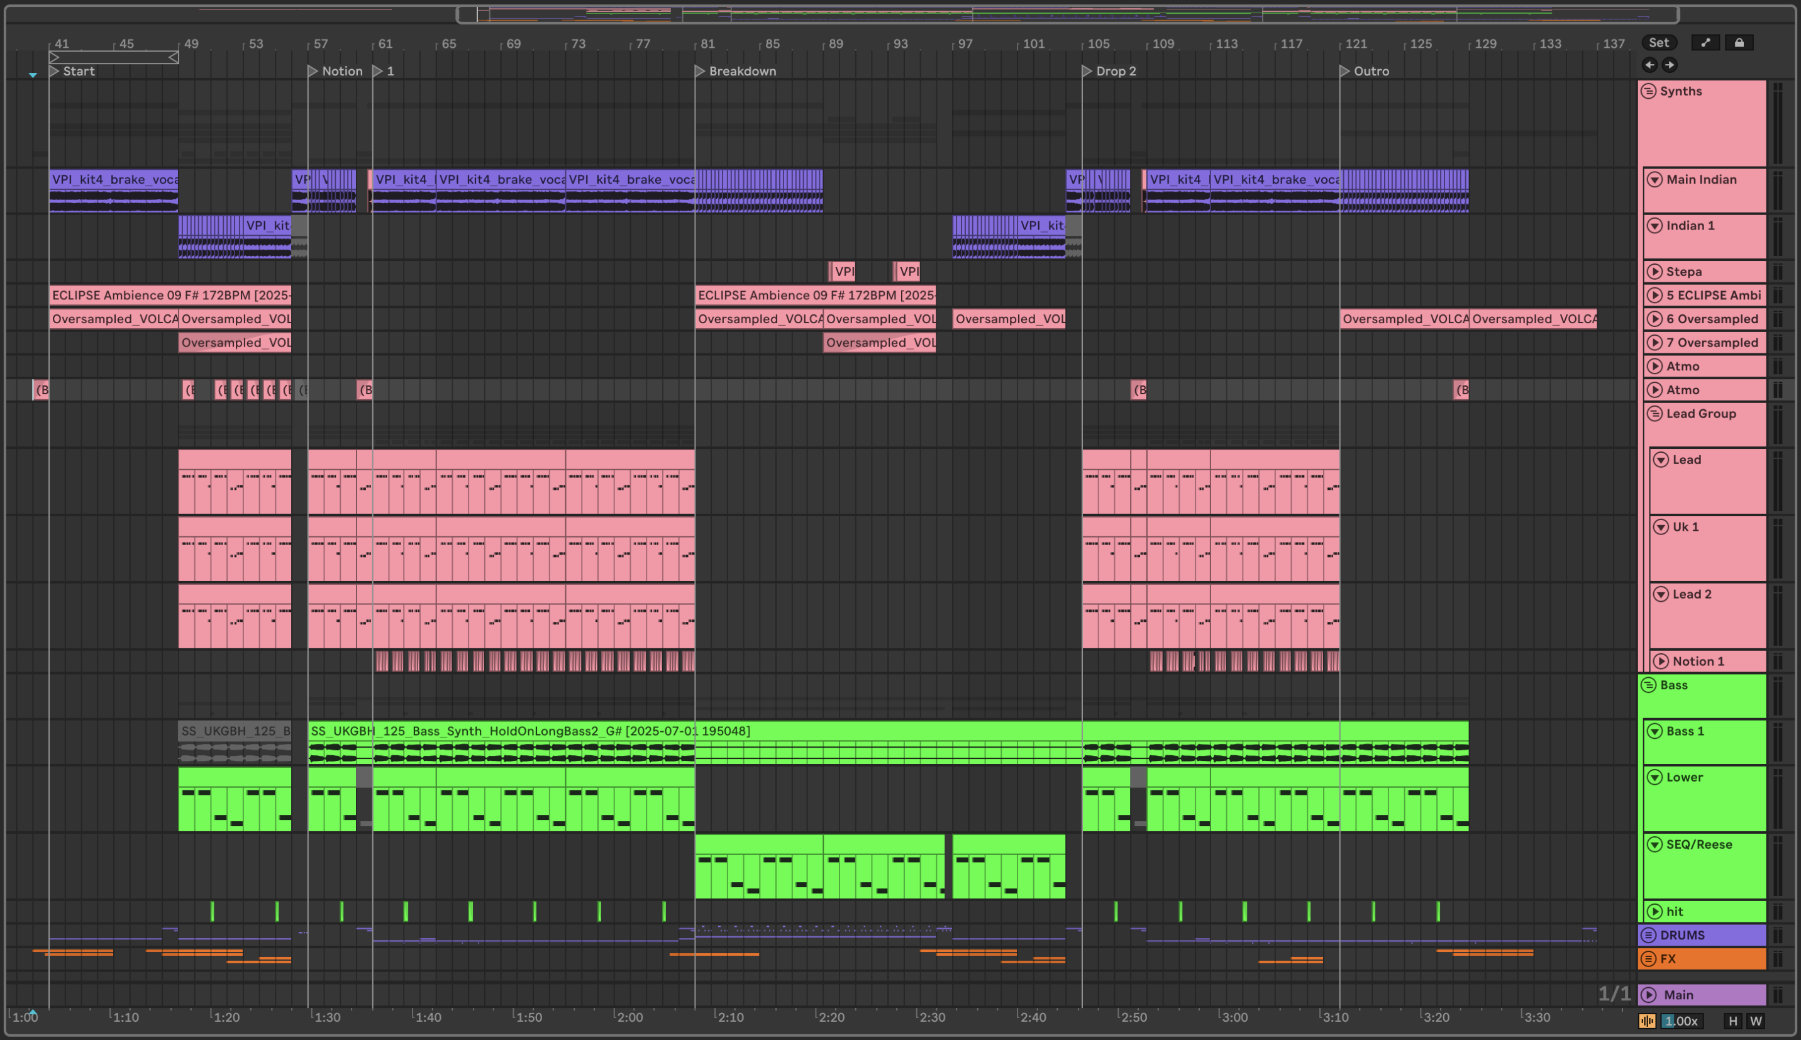This screenshot has width=1801, height=1040.
Task: Select the second ECLIPSE Ambience clip in Breakdown
Action: (x=816, y=295)
